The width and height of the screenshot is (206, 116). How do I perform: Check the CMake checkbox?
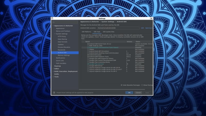point(88,49)
